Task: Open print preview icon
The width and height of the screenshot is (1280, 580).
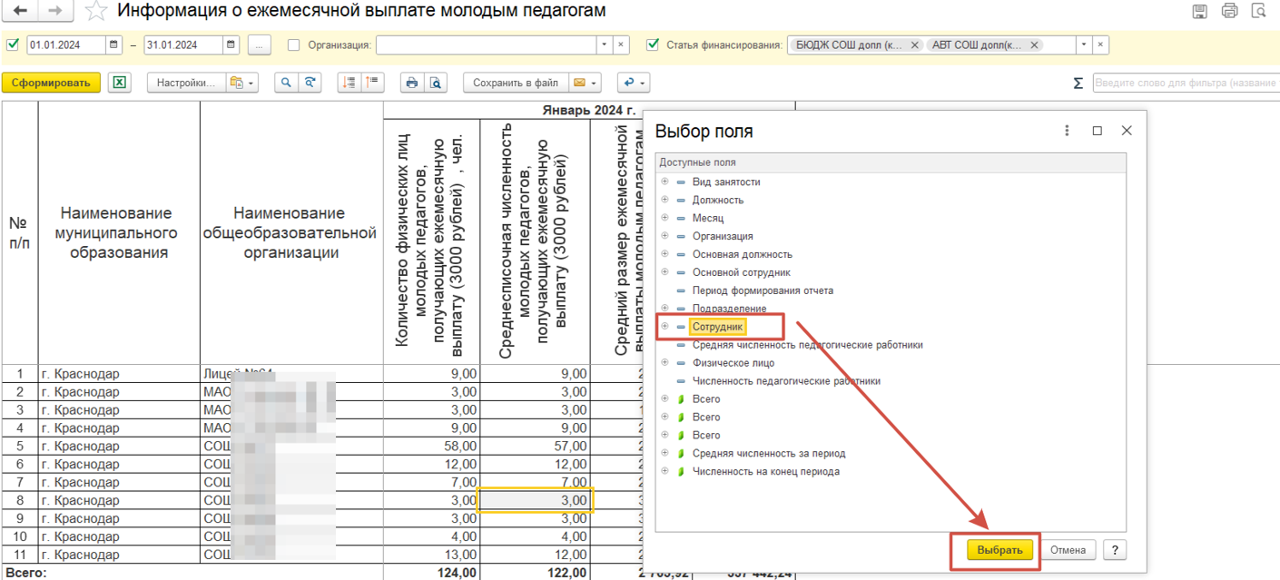Action: pos(436,83)
